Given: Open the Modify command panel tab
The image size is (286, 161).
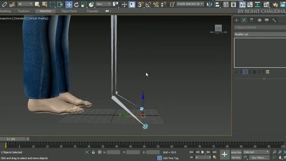Looking at the screenshot, I should [244, 20].
